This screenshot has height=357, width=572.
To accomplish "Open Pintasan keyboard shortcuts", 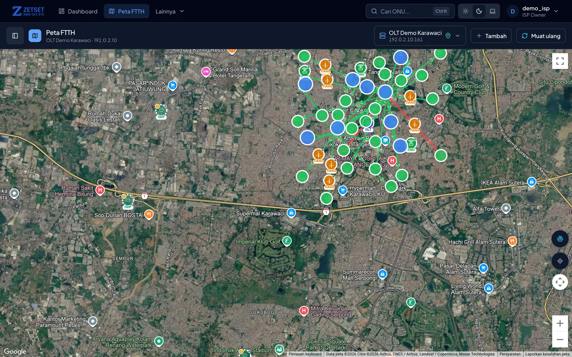I will pyautogui.click(x=305, y=354).
